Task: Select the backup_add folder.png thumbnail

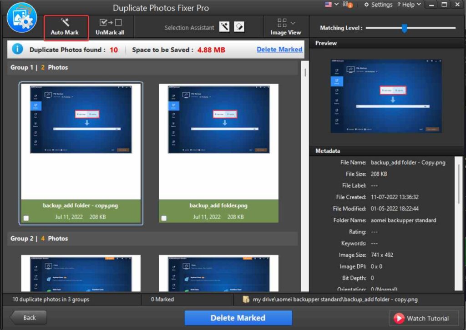Action: [219, 141]
